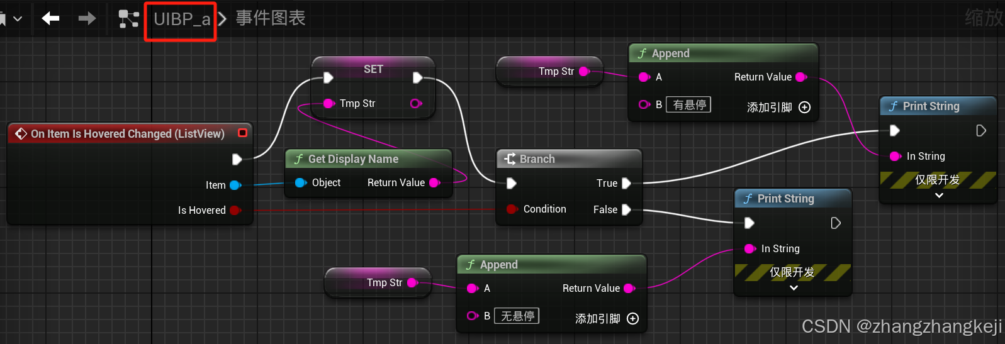This screenshot has height=344, width=1005.
Task: Click the Return Value pin on upper Append node
Action: 801,77
